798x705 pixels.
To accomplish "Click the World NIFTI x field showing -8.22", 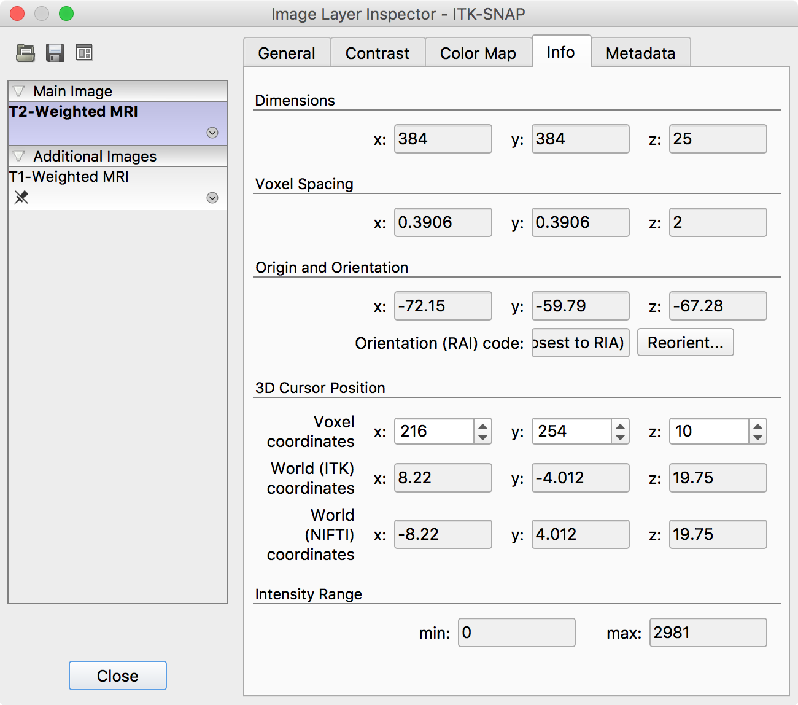I will tap(443, 534).
